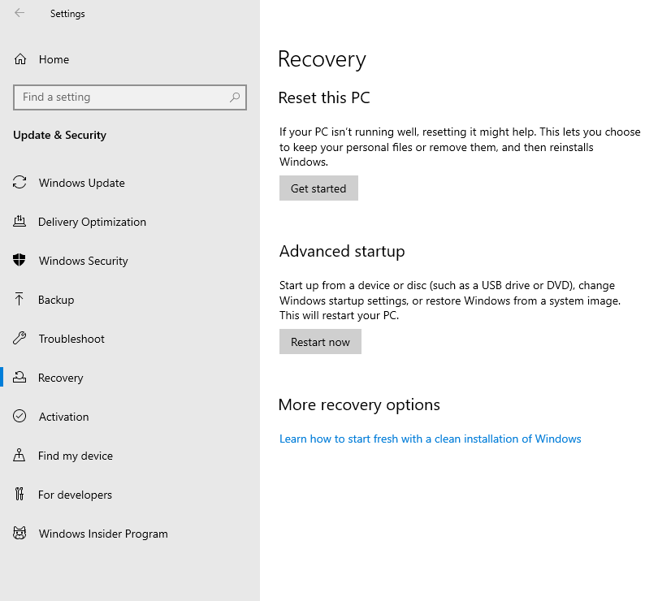This screenshot has height=601, width=658.
Task: Open clean installation of Windows link
Action: pyautogui.click(x=430, y=439)
